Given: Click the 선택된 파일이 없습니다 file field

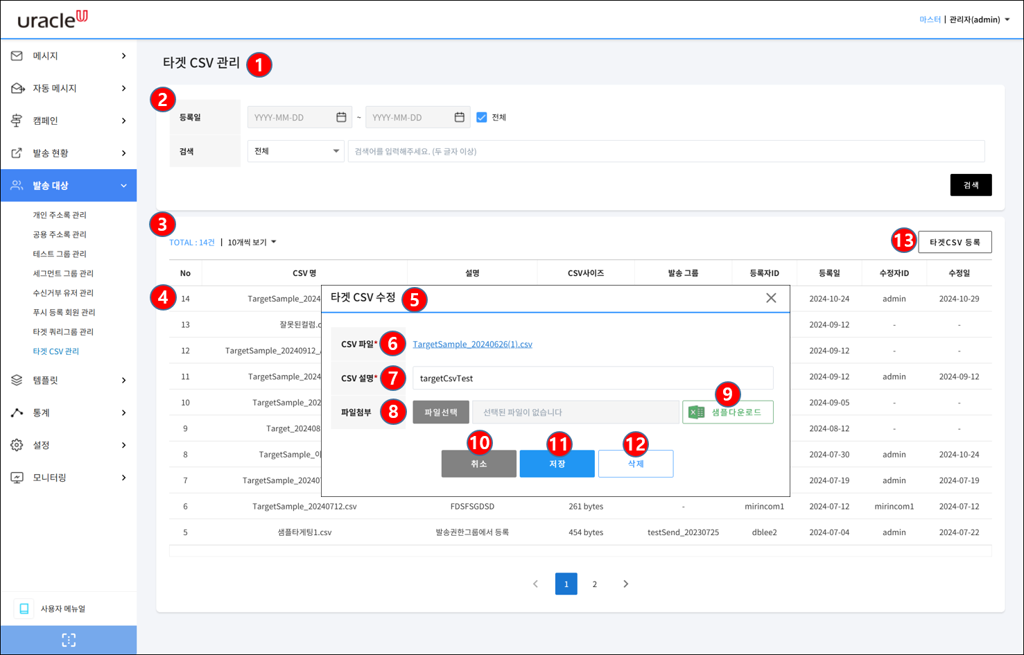Looking at the screenshot, I should [x=575, y=412].
